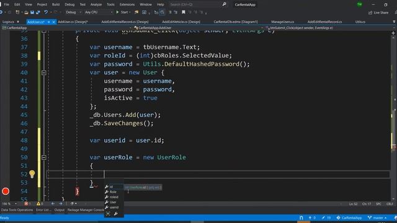397x223 pixels.
Task: Open the Data Tools Operations panel tab
Action: (x=17, y=210)
